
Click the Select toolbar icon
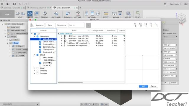[138, 13]
